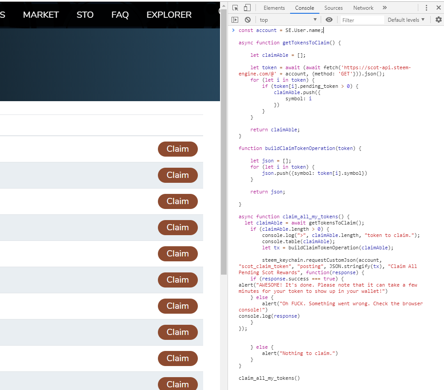
Task: Click the 'alert("Nothing to claim.")' line
Action: (300, 354)
